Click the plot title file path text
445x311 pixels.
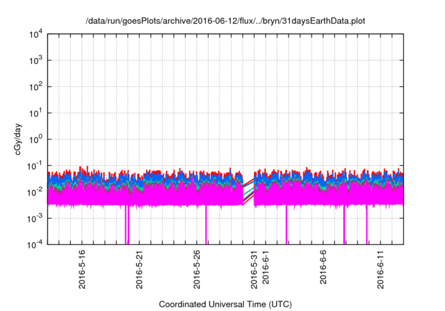(225, 21)
